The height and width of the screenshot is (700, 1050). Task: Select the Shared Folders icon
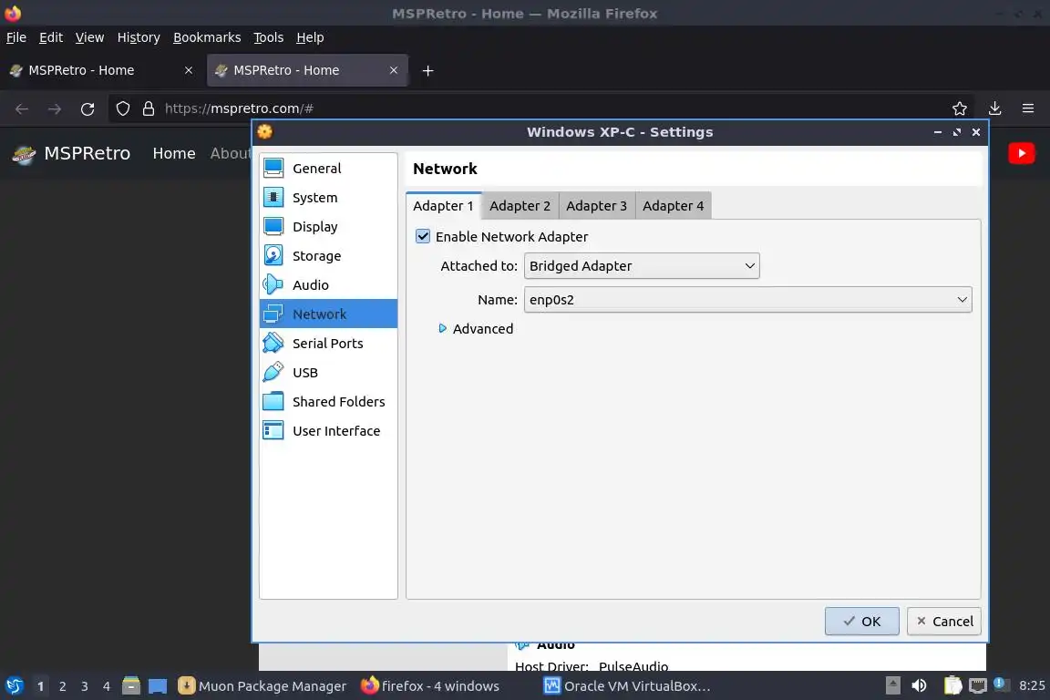click(273, 401)
